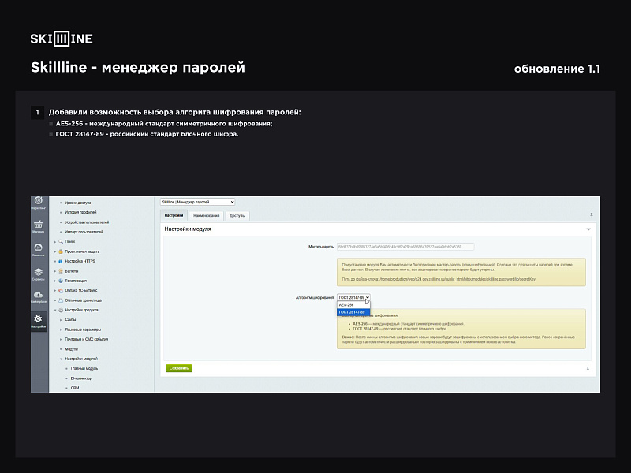Switch to the Наименования tab

(207, 215)
